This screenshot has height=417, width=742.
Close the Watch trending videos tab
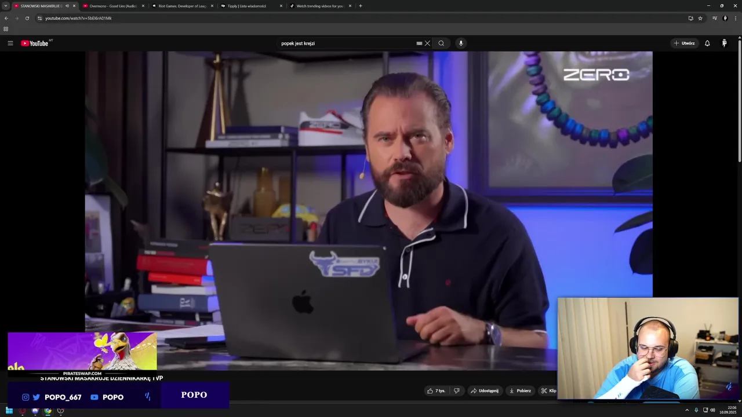(x=350, y=6)
